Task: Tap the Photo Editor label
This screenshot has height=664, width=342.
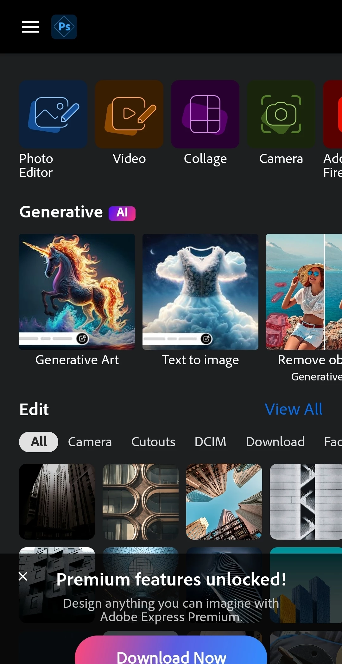Action: 36,166
